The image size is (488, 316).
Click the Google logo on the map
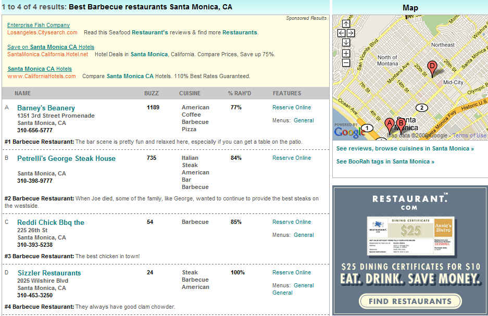(348, 132)
